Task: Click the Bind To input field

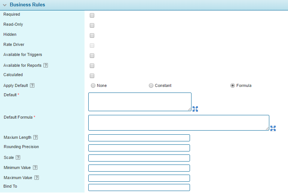Action: pyautogui.click(x=139, y=187)
